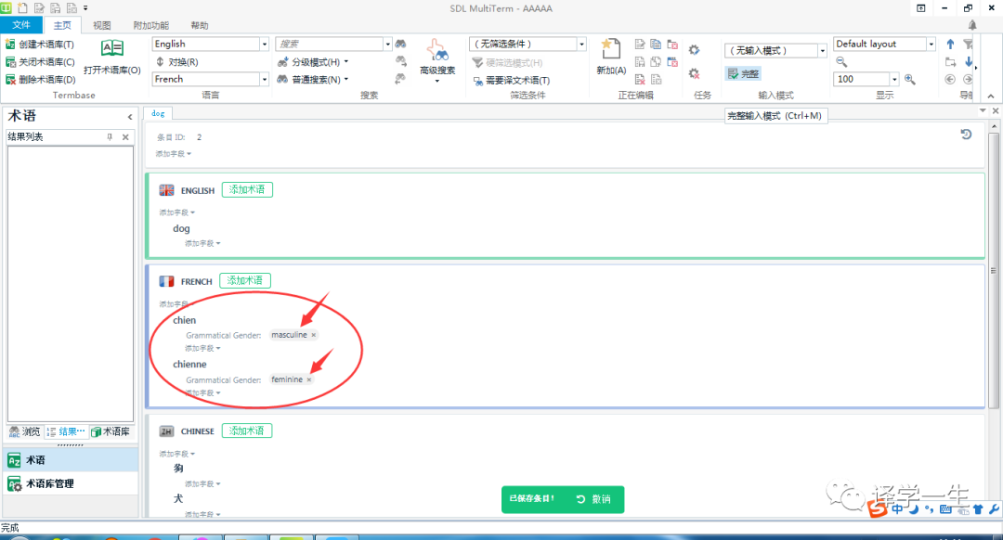Click the edit entry pencil icon in 正在编辑 group

(x=640, y=45)
